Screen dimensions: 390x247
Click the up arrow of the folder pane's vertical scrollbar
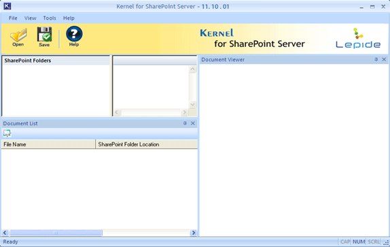tap(192, 69)
